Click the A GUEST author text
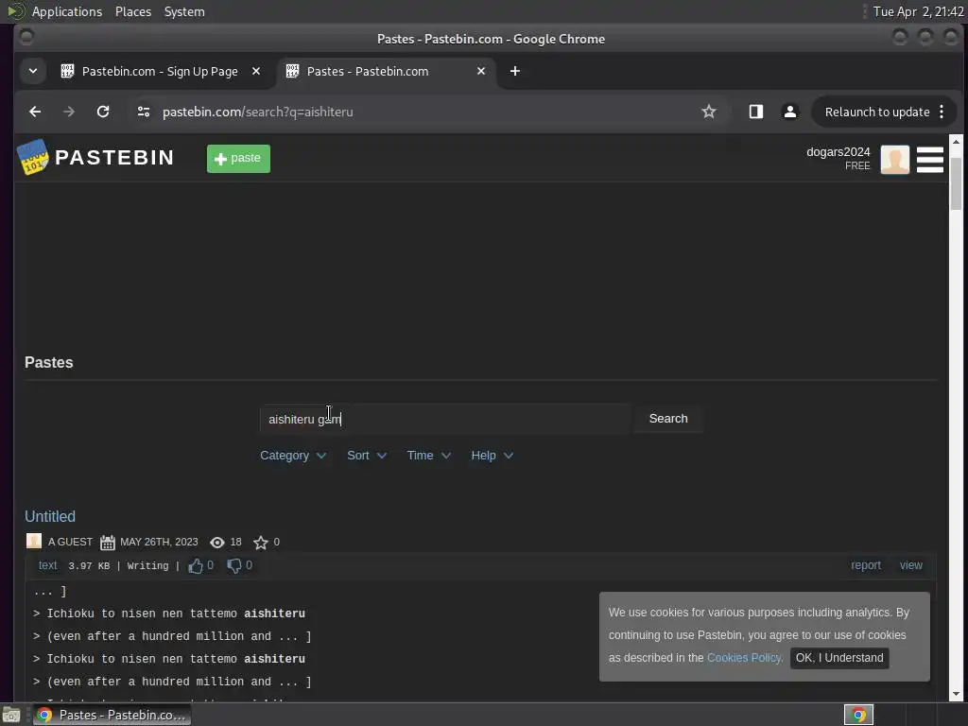Viewport: 968px width, 726px height. coord(70,542)
